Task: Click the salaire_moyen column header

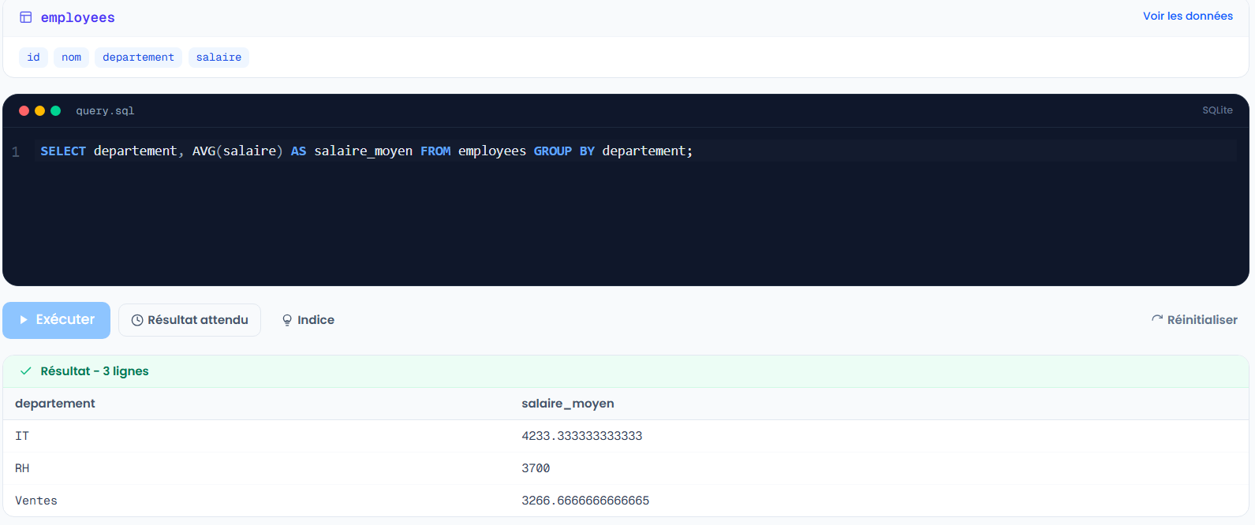Action: click(568, 404)
